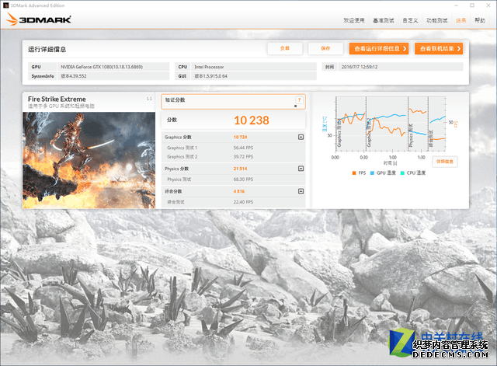Minimize the 3DMark window

[x=456, y=5]
